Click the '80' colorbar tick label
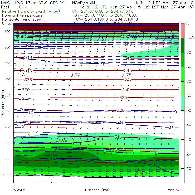Viewport: 195px width, 195px height. point(189,67)
